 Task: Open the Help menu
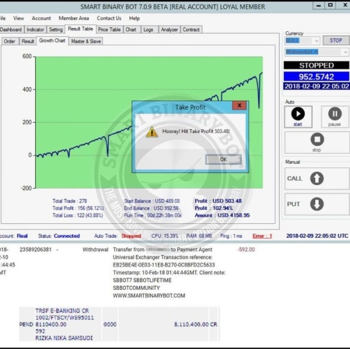(x=134, y=18)
